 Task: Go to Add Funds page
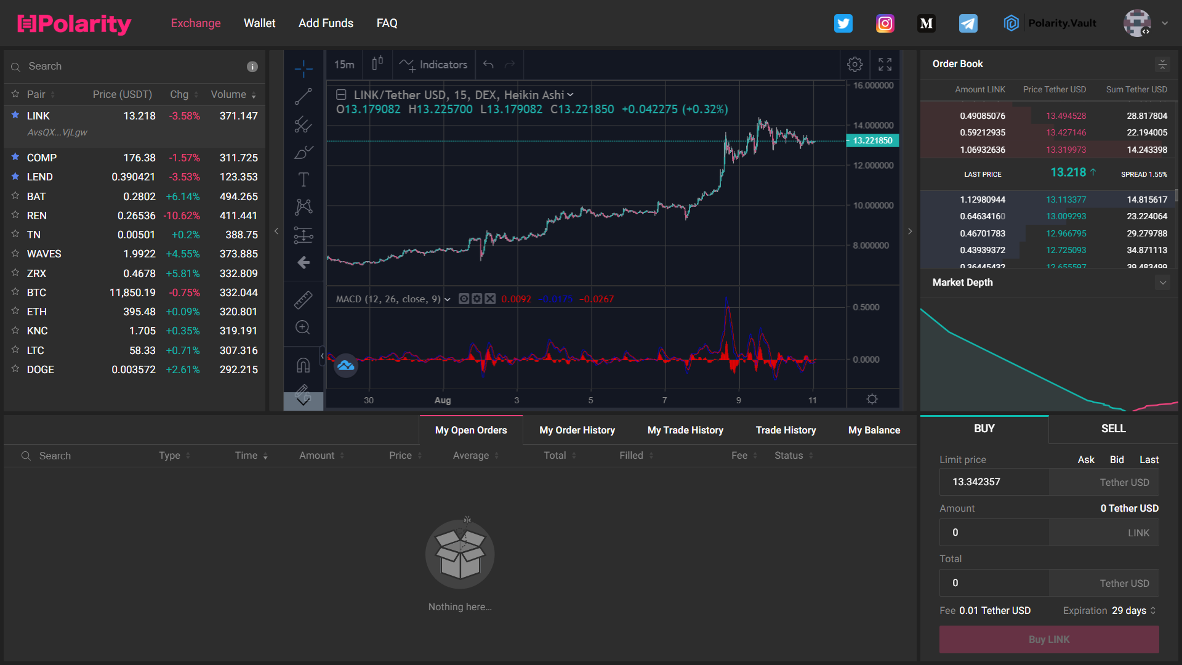[326, 23]
